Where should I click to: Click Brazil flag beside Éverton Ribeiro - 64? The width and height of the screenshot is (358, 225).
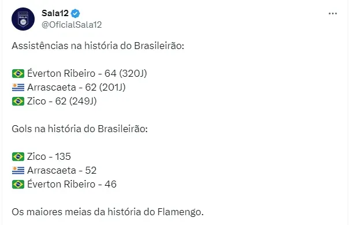click(x=18, y=73)
